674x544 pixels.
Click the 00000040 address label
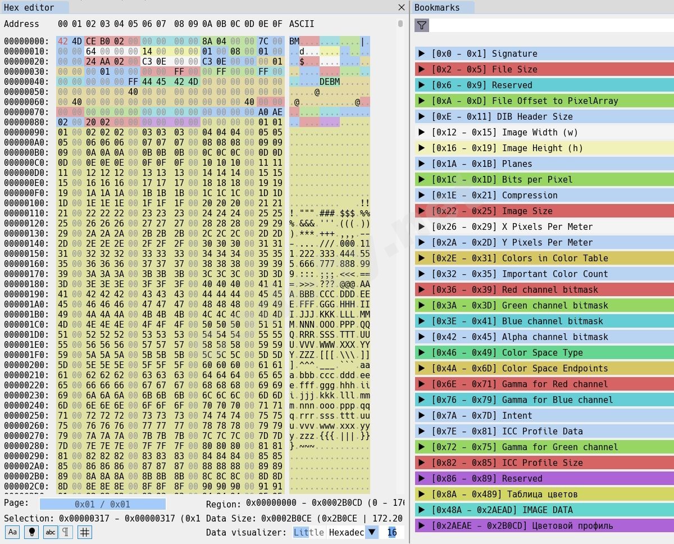tap(26, 82)
